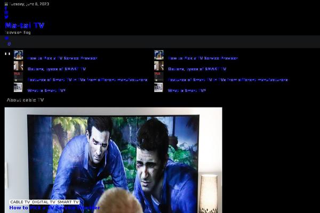Image resolution: width=320 pixels, height=213 pixels.
Task: Click left-list thumbnail beside 'What is Smart TV?'
Action: point(18,87)
